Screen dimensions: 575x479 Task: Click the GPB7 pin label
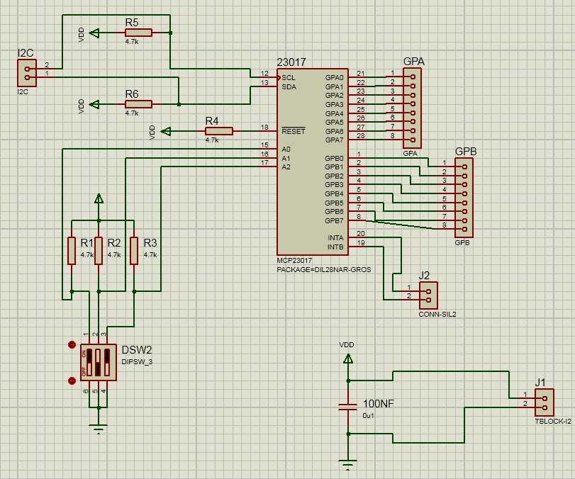(x=335, y=220)
